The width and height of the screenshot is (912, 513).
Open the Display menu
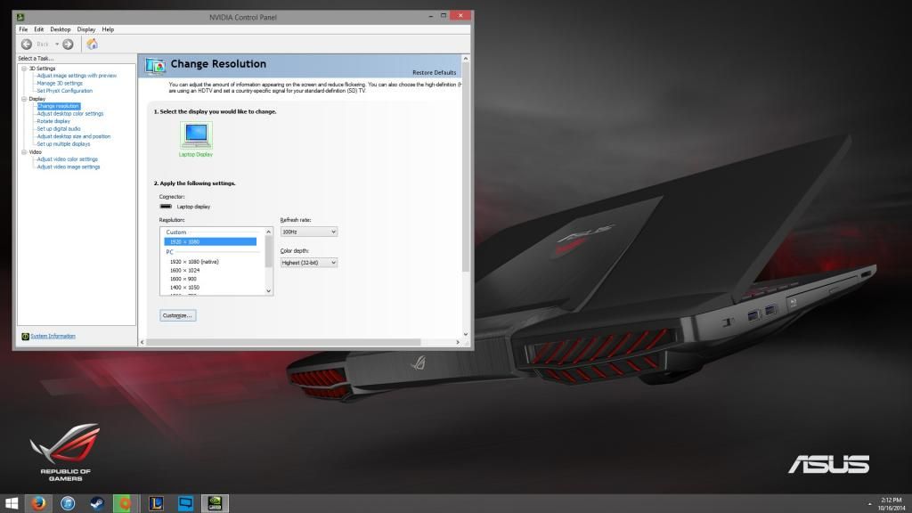pyautogui.click(x=86, y=29)
